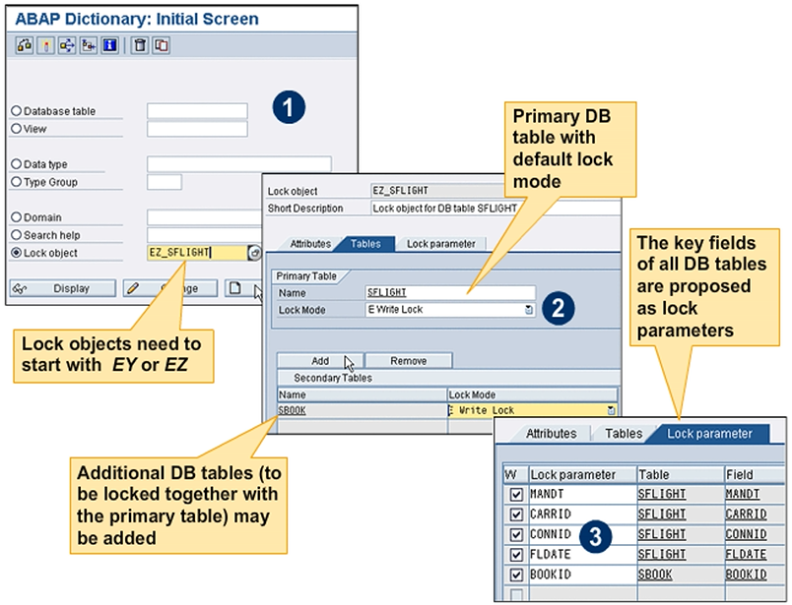Screen dimensions: 792x605
Task: Select the Database table radio button
Action: coord(16,111)
